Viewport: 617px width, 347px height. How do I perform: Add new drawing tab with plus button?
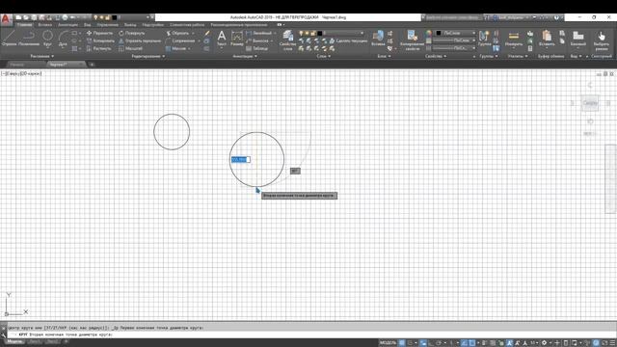click(x=92, y=65)
